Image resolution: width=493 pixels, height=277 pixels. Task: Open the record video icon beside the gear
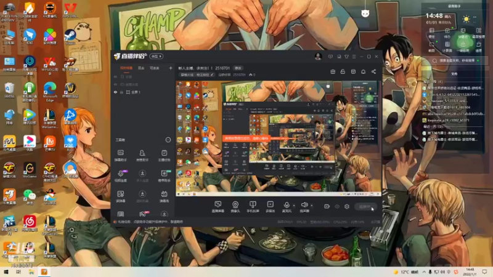click(327, 206)
